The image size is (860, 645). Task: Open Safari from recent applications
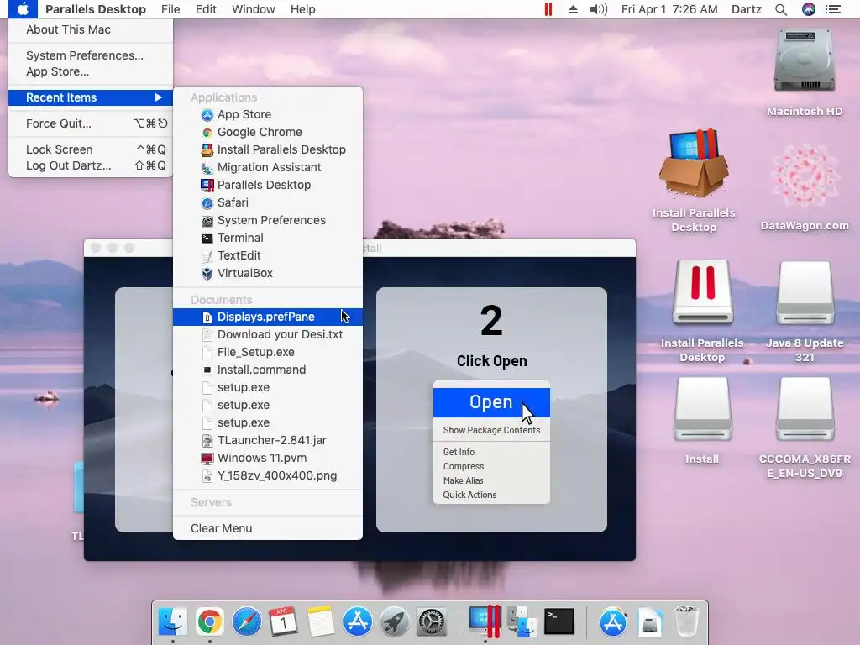[268, 202]
